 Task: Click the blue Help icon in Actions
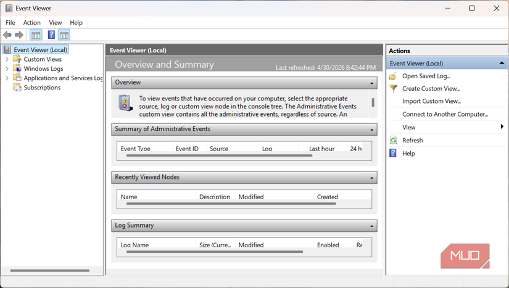point(393,153)
